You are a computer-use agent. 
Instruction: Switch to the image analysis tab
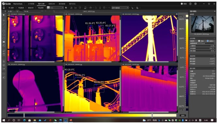[41, 4]
